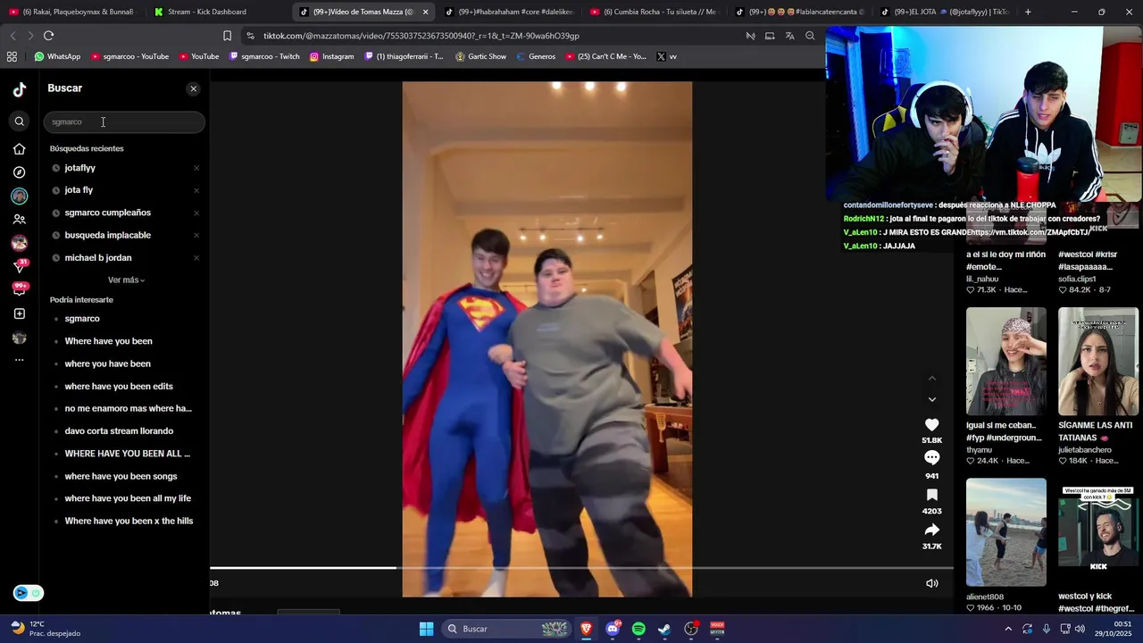Focus the sgmarco search input field
The image size is (1143, 643).
pyautogui.click(x=124, y=121)
